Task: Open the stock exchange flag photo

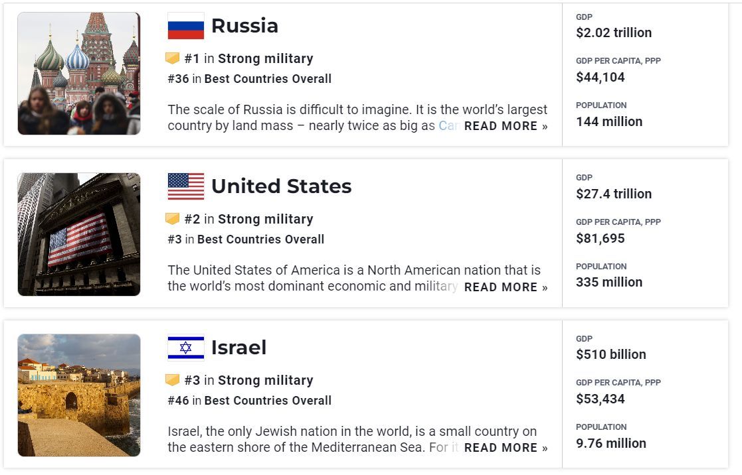Action: tap(79, 234)
